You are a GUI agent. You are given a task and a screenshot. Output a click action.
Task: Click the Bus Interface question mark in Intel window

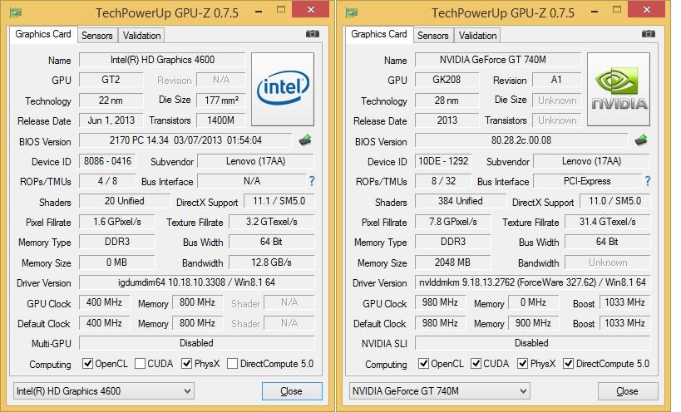[312, 181]
